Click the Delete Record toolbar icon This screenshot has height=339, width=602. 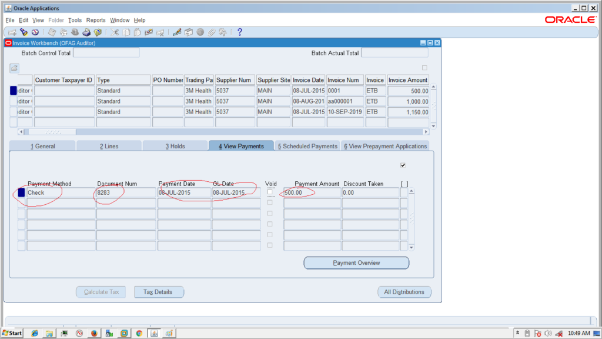point(160,32)
